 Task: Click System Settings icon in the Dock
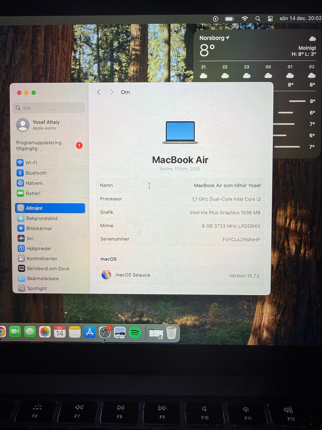105,332
